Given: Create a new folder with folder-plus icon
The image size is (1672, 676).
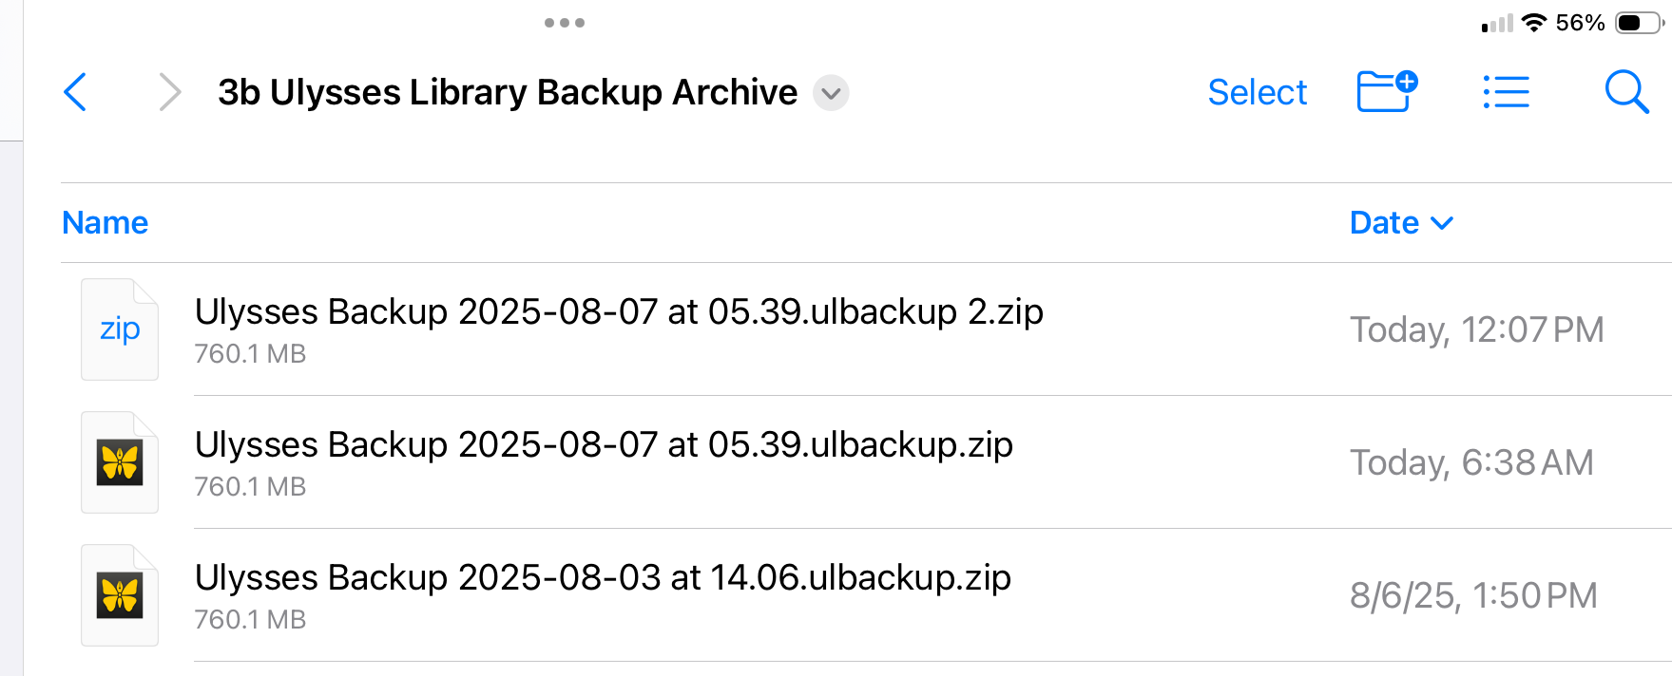Looking at the screenshot, I should 1387,91.
